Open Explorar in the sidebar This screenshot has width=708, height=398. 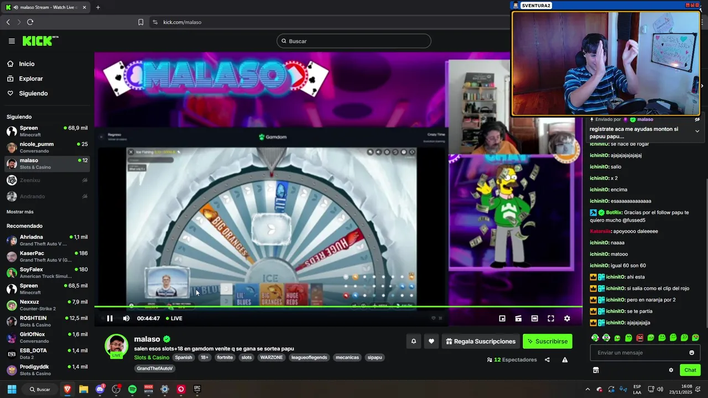pyautogui.click(x=30, y=78)
